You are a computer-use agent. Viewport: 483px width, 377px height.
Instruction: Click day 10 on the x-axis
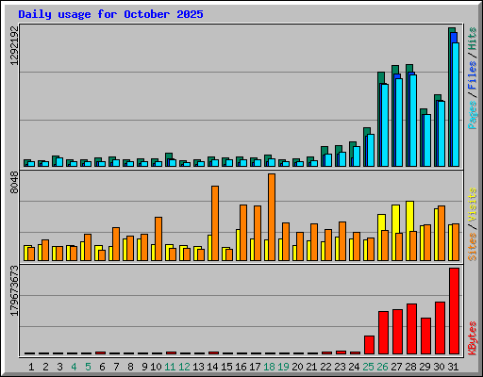156,367
